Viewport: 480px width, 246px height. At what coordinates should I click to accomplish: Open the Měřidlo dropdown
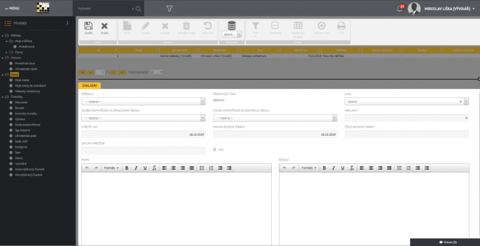pos(144,101)
